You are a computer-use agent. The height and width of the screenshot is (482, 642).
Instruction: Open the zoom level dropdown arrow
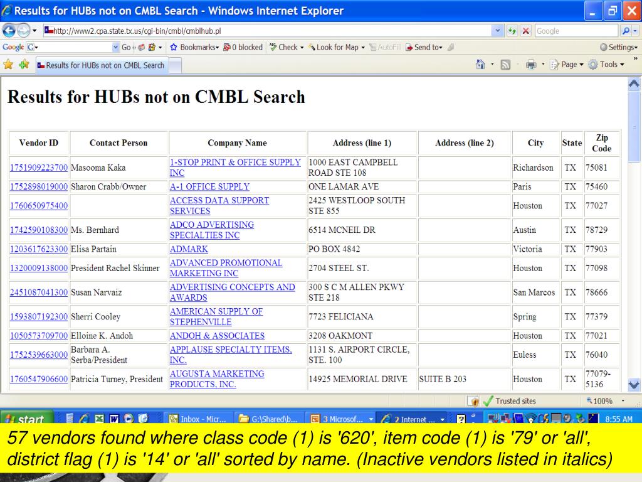(623, 401)
